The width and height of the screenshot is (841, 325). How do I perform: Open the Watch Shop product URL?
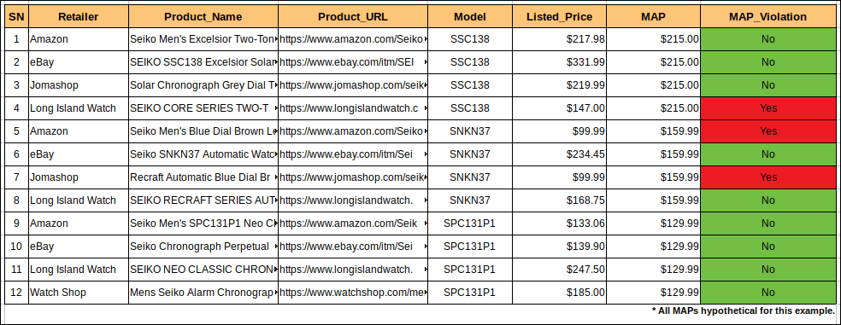[x=353, y=293]
